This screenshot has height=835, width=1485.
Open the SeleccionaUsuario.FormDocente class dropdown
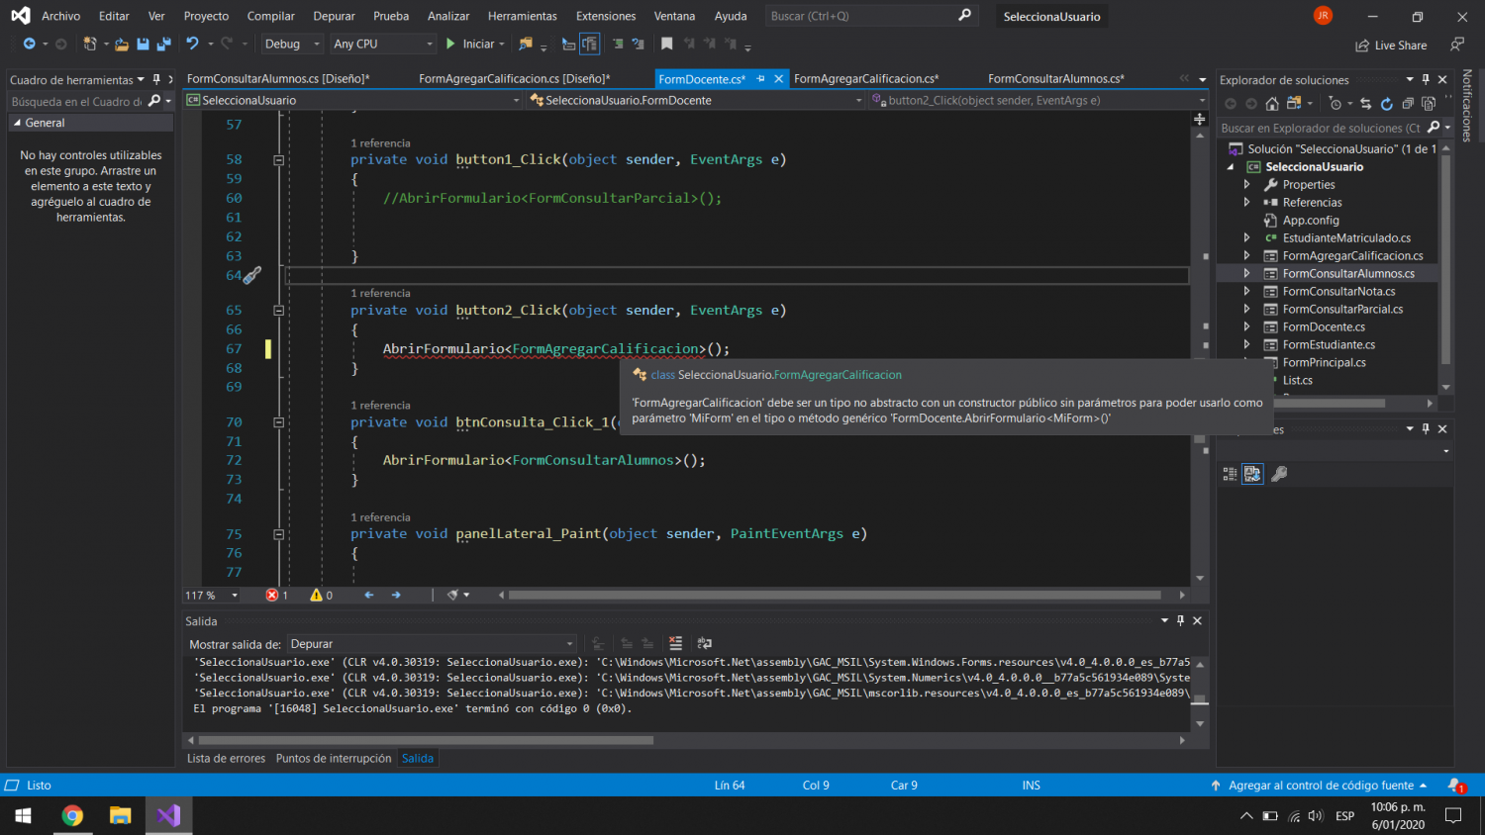point(696,100)
